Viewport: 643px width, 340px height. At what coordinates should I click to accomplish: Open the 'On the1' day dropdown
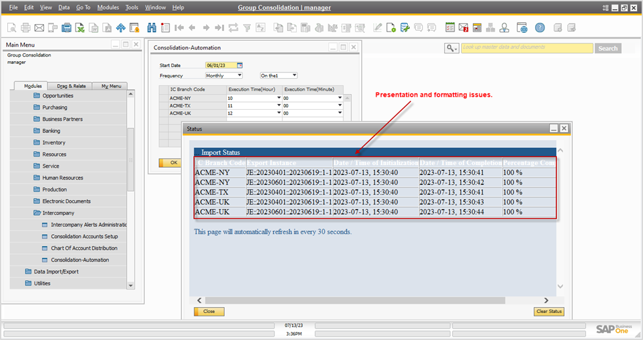[294, 76]
